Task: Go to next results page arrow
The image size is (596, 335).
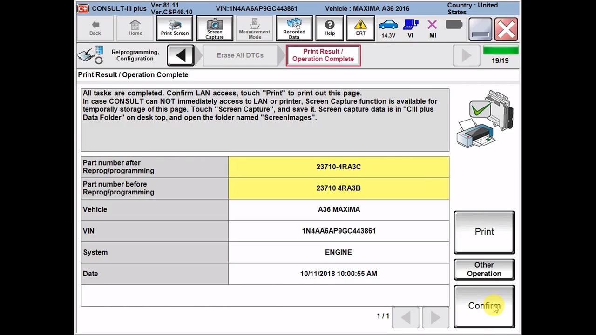Action: [x=435, y=317]
